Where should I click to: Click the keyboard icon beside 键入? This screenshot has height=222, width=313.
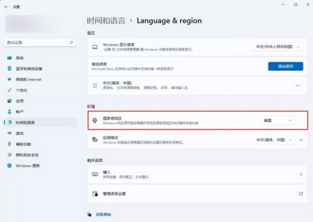(95, 174)
